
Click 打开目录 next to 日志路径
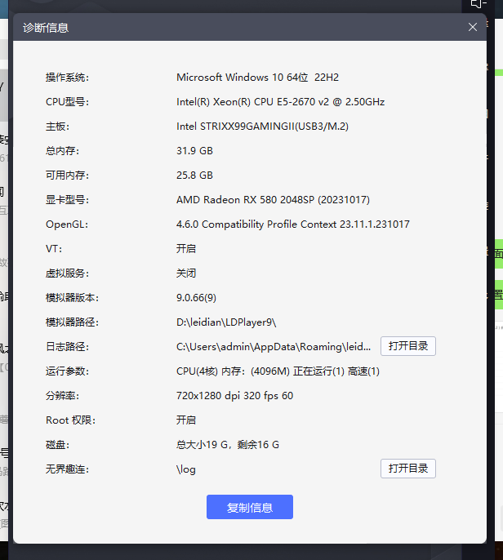tap(407, 346)
